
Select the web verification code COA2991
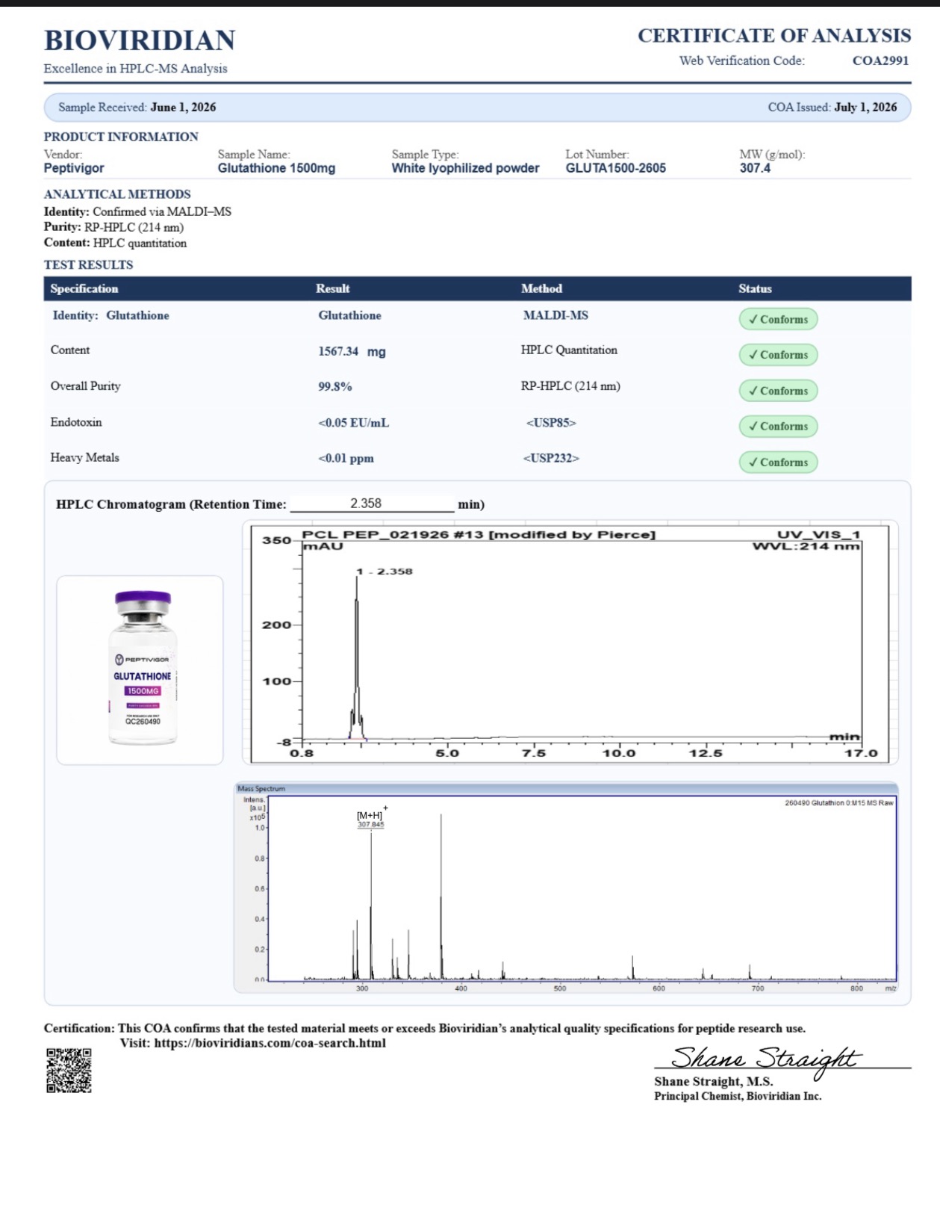tap(880, 61)
